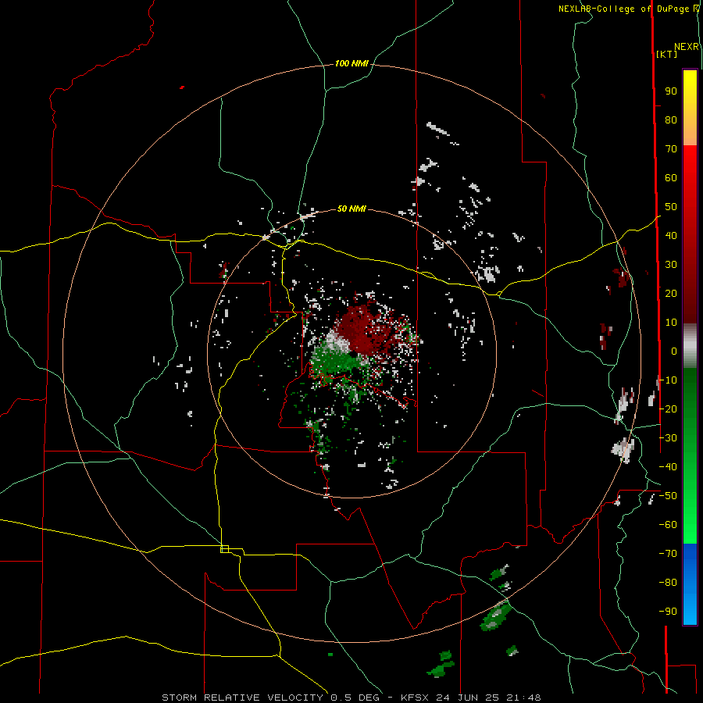Click the positive '50' scale value
Image resolution: width=703 pixels, height=703 pixels.
tap(671, 207)
